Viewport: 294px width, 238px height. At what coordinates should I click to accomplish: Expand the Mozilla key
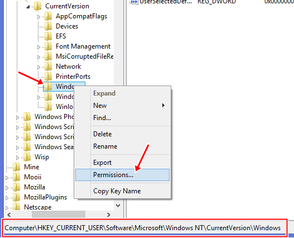[x=7, y=188]
